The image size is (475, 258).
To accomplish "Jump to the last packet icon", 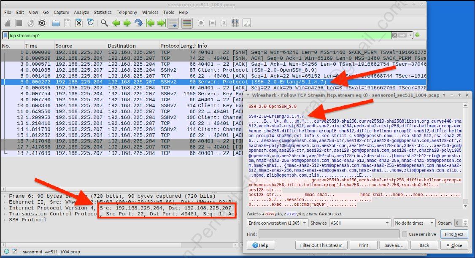I will coord(162,23).
